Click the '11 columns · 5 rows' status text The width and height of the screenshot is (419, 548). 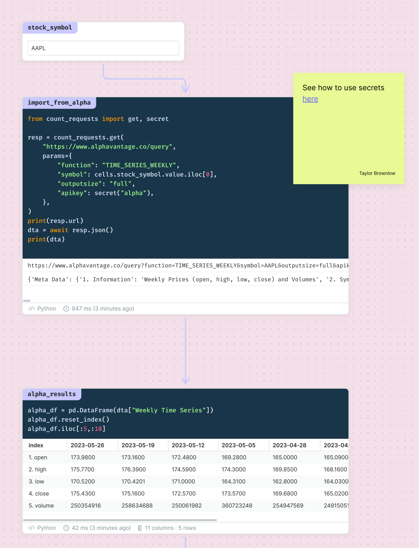(170, 528)
